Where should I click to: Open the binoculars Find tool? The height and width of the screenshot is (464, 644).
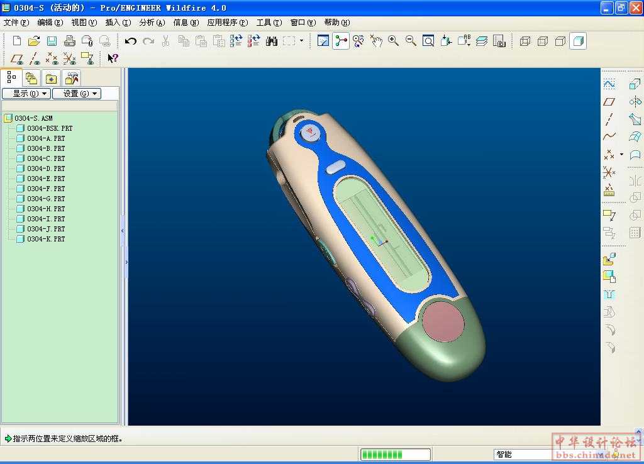coord(272,41)
